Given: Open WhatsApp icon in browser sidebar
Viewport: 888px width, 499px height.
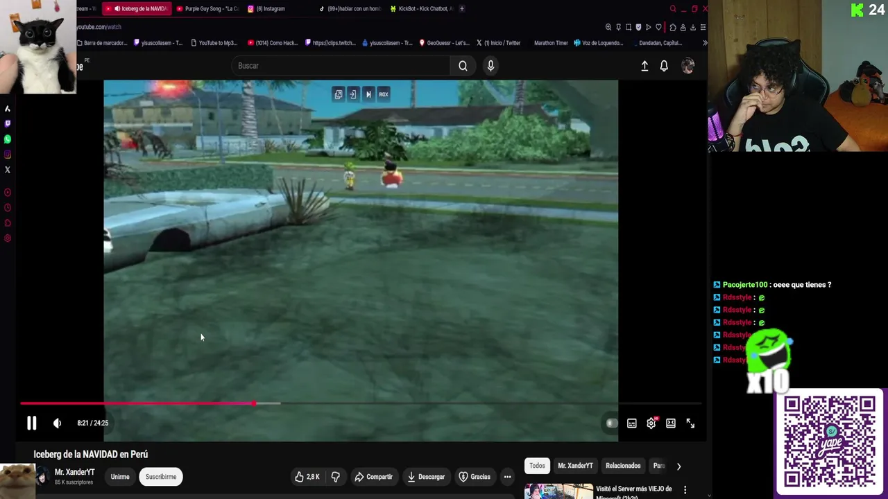Looking at the screenshot, I should 8,139.
